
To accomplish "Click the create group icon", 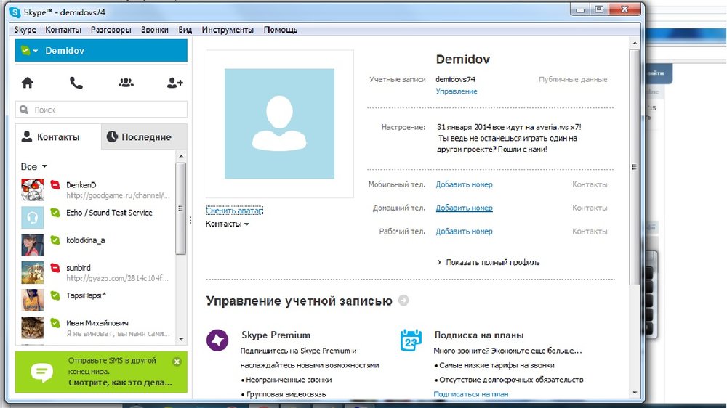I will click(x=126, y=83).
